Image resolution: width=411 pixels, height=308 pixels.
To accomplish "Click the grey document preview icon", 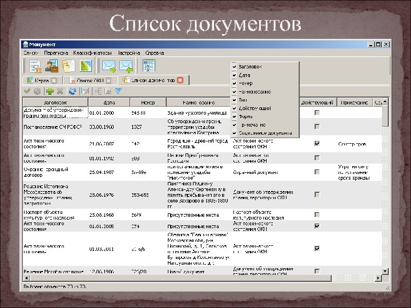I will [108, 91].
